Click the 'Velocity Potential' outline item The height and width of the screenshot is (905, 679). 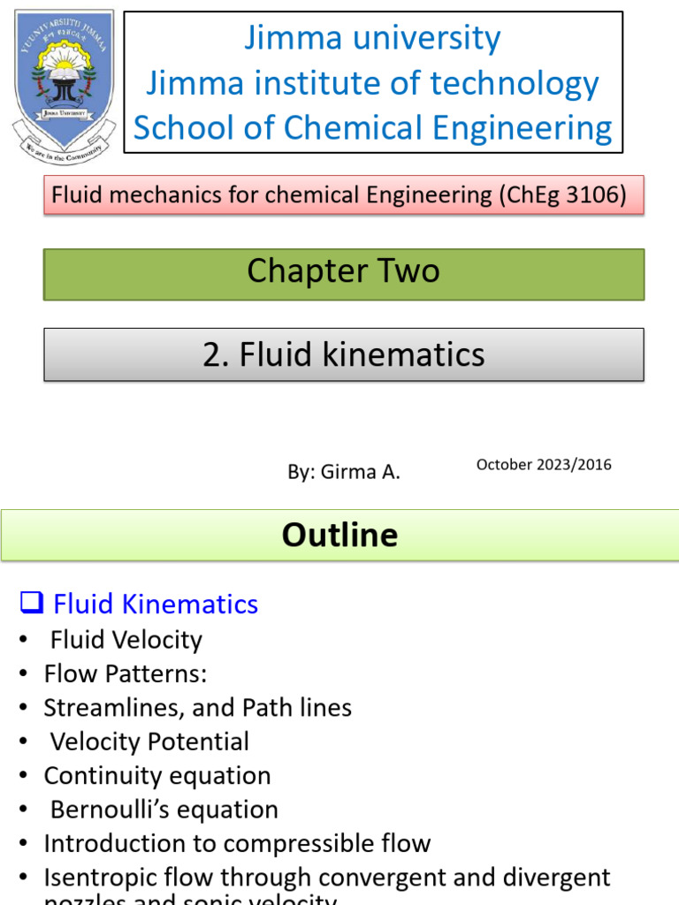point(149,741)
